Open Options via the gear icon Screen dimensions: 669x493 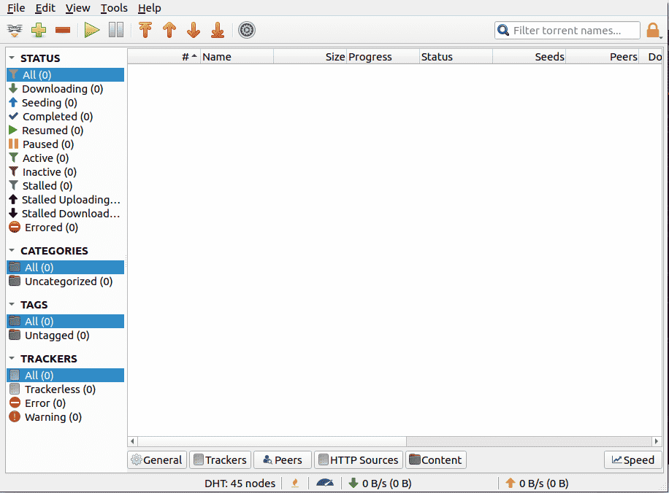247,30
